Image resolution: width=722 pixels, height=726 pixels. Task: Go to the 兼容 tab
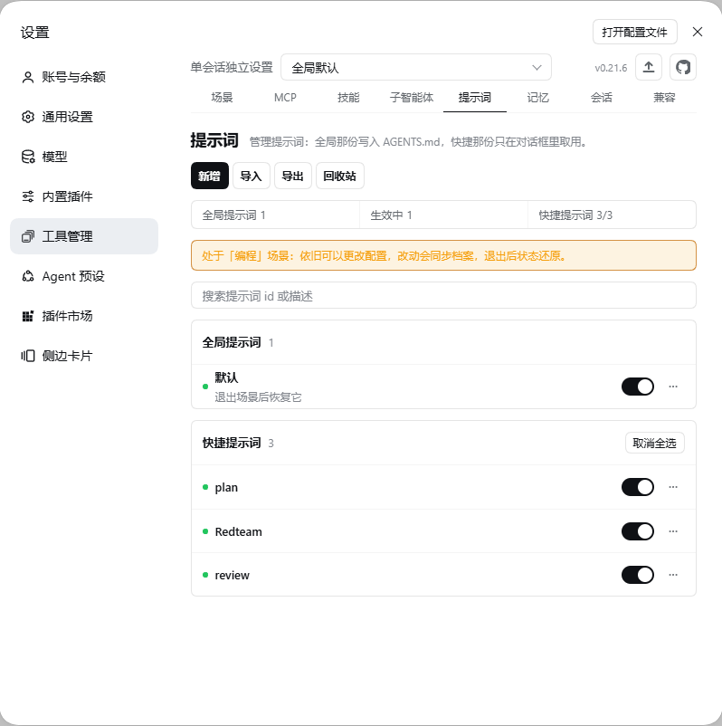point(664,98)
